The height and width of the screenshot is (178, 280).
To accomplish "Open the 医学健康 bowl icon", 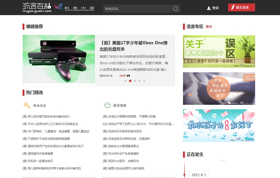I will click(107, 105).
